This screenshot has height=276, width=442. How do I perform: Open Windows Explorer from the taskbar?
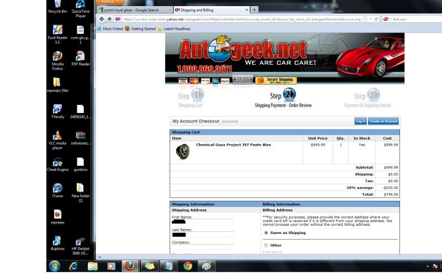[x=92, y=266]
